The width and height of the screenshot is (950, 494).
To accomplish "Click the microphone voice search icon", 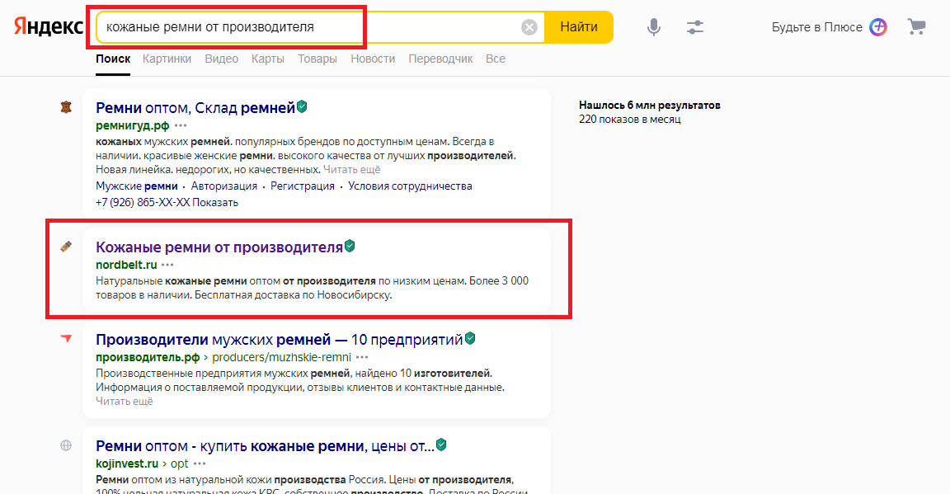I will coord(653,27).
